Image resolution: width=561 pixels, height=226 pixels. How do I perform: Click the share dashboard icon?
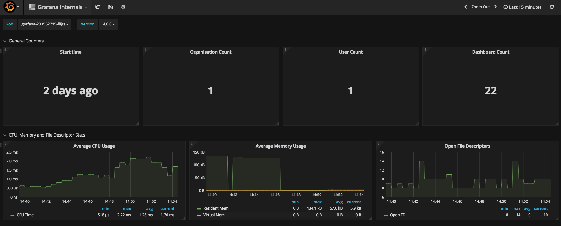(x=98, y=7)
